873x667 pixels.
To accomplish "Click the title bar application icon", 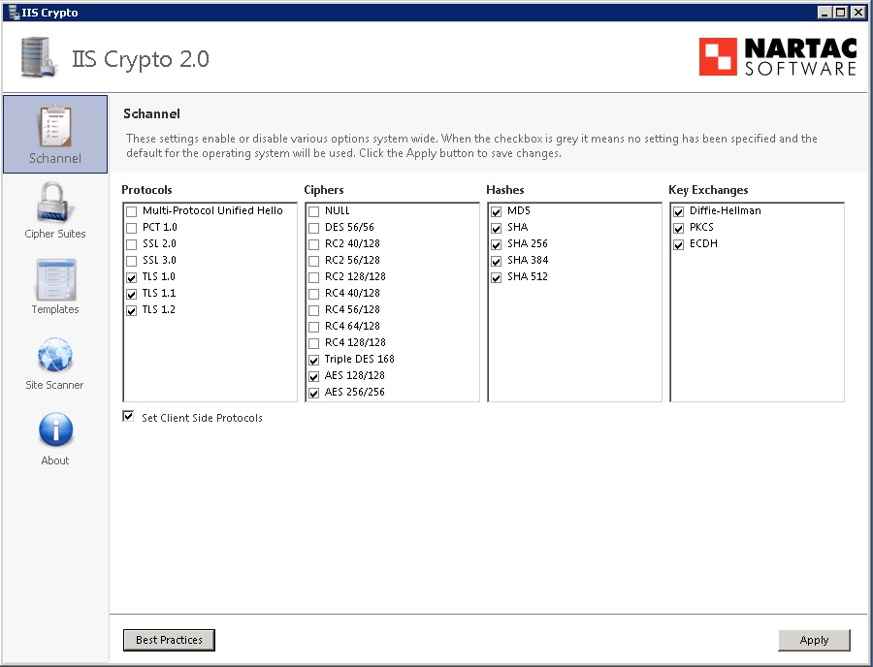I will pyautogui.click(x=14, y=13).
